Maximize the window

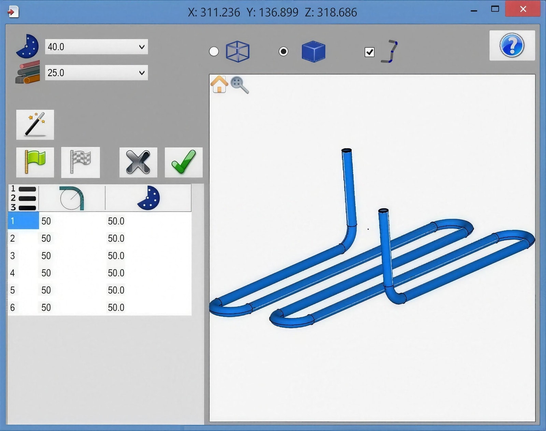(495, 9)
